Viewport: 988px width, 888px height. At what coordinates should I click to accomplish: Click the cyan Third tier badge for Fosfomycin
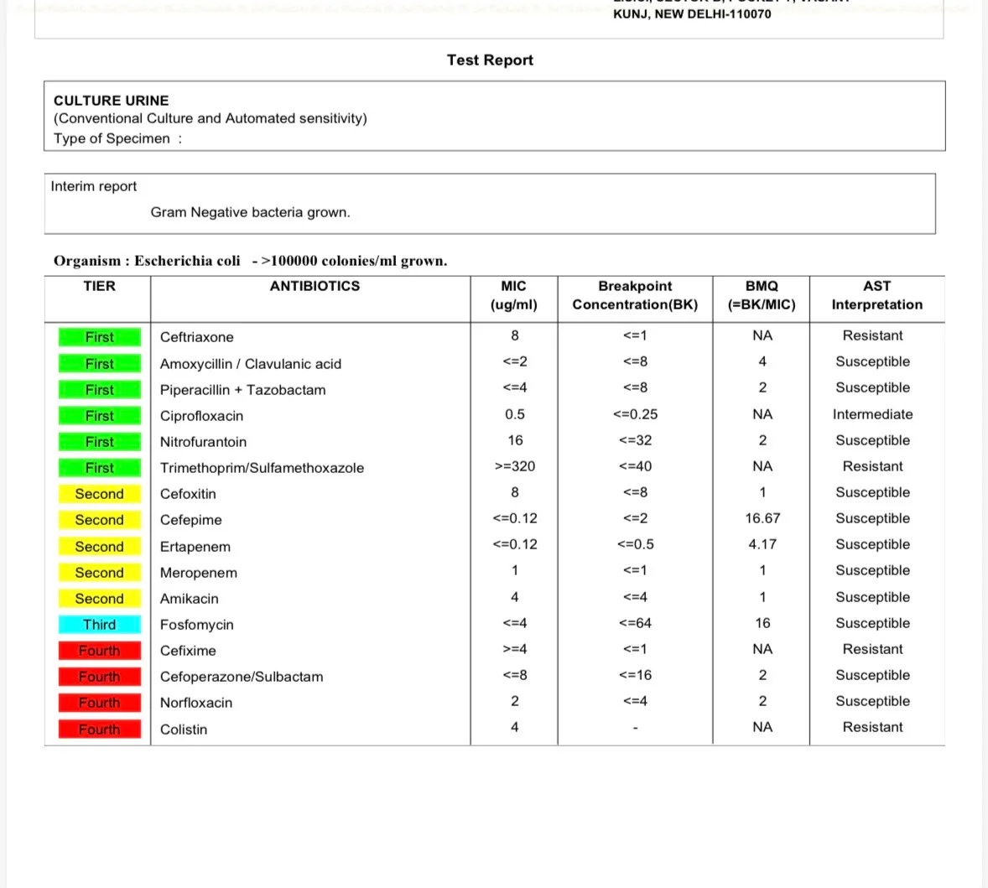(100, 625)
